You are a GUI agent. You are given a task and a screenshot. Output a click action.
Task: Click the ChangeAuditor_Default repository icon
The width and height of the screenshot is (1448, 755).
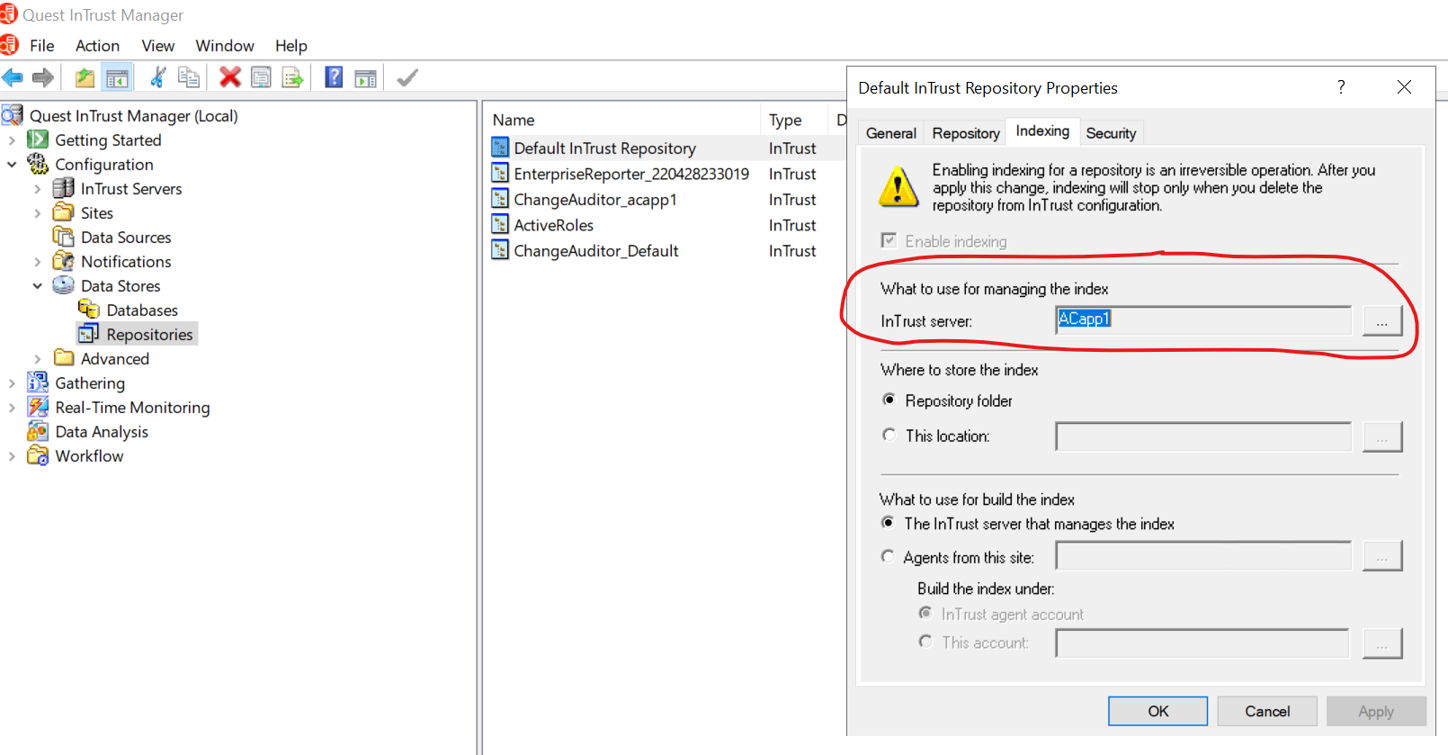pyautogui.click(x=500, y=250)
